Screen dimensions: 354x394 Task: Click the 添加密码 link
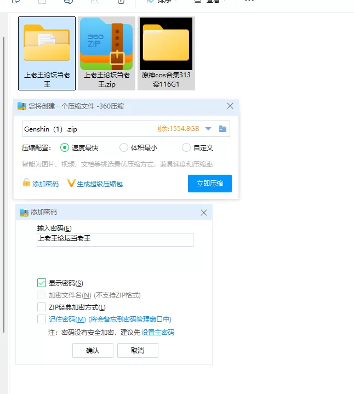[x=45, y=184]
